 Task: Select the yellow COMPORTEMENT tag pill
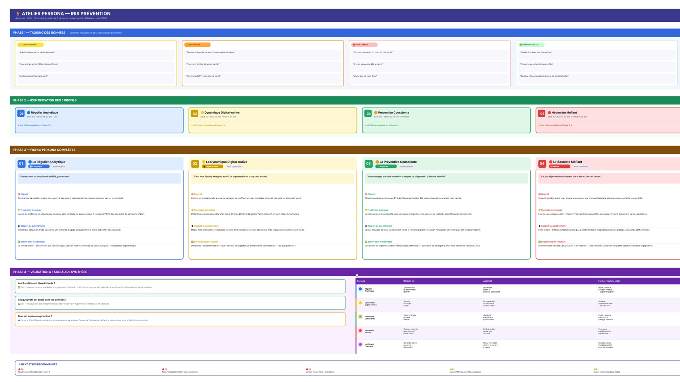click(x=30, y=45)
